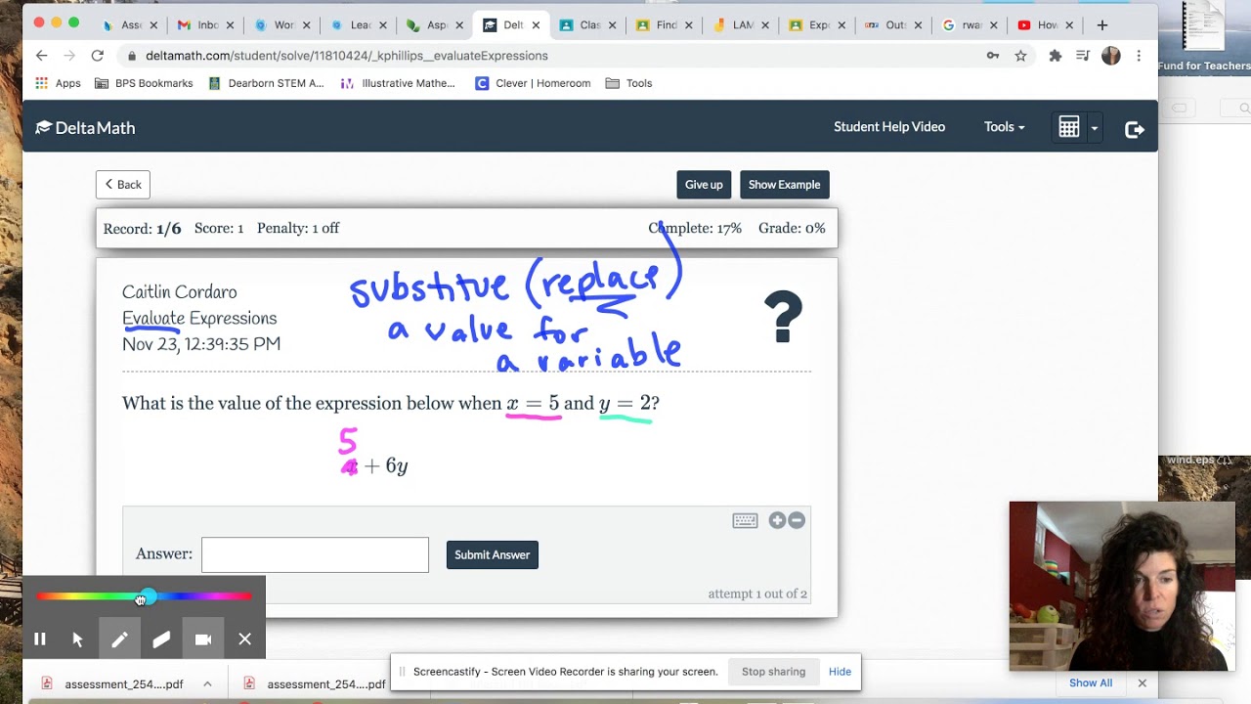Open a new browser tab

pos(1102,24)
